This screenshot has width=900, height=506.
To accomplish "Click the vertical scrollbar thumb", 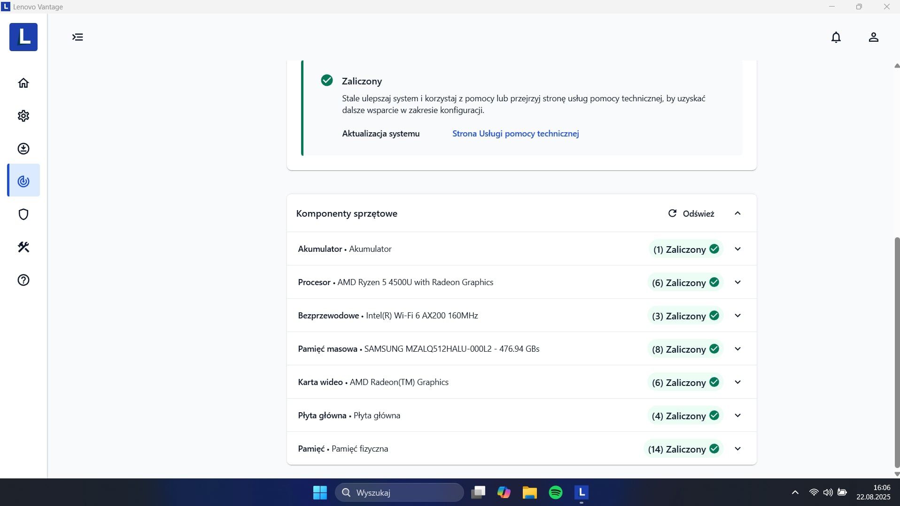I will (x=897, y=353).
